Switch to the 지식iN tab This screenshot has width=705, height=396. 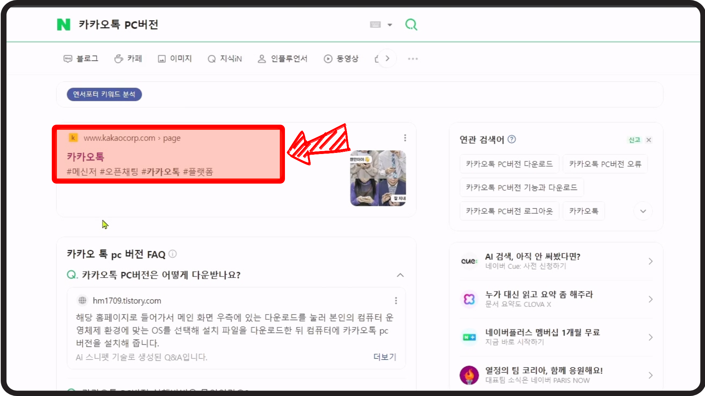225,59
